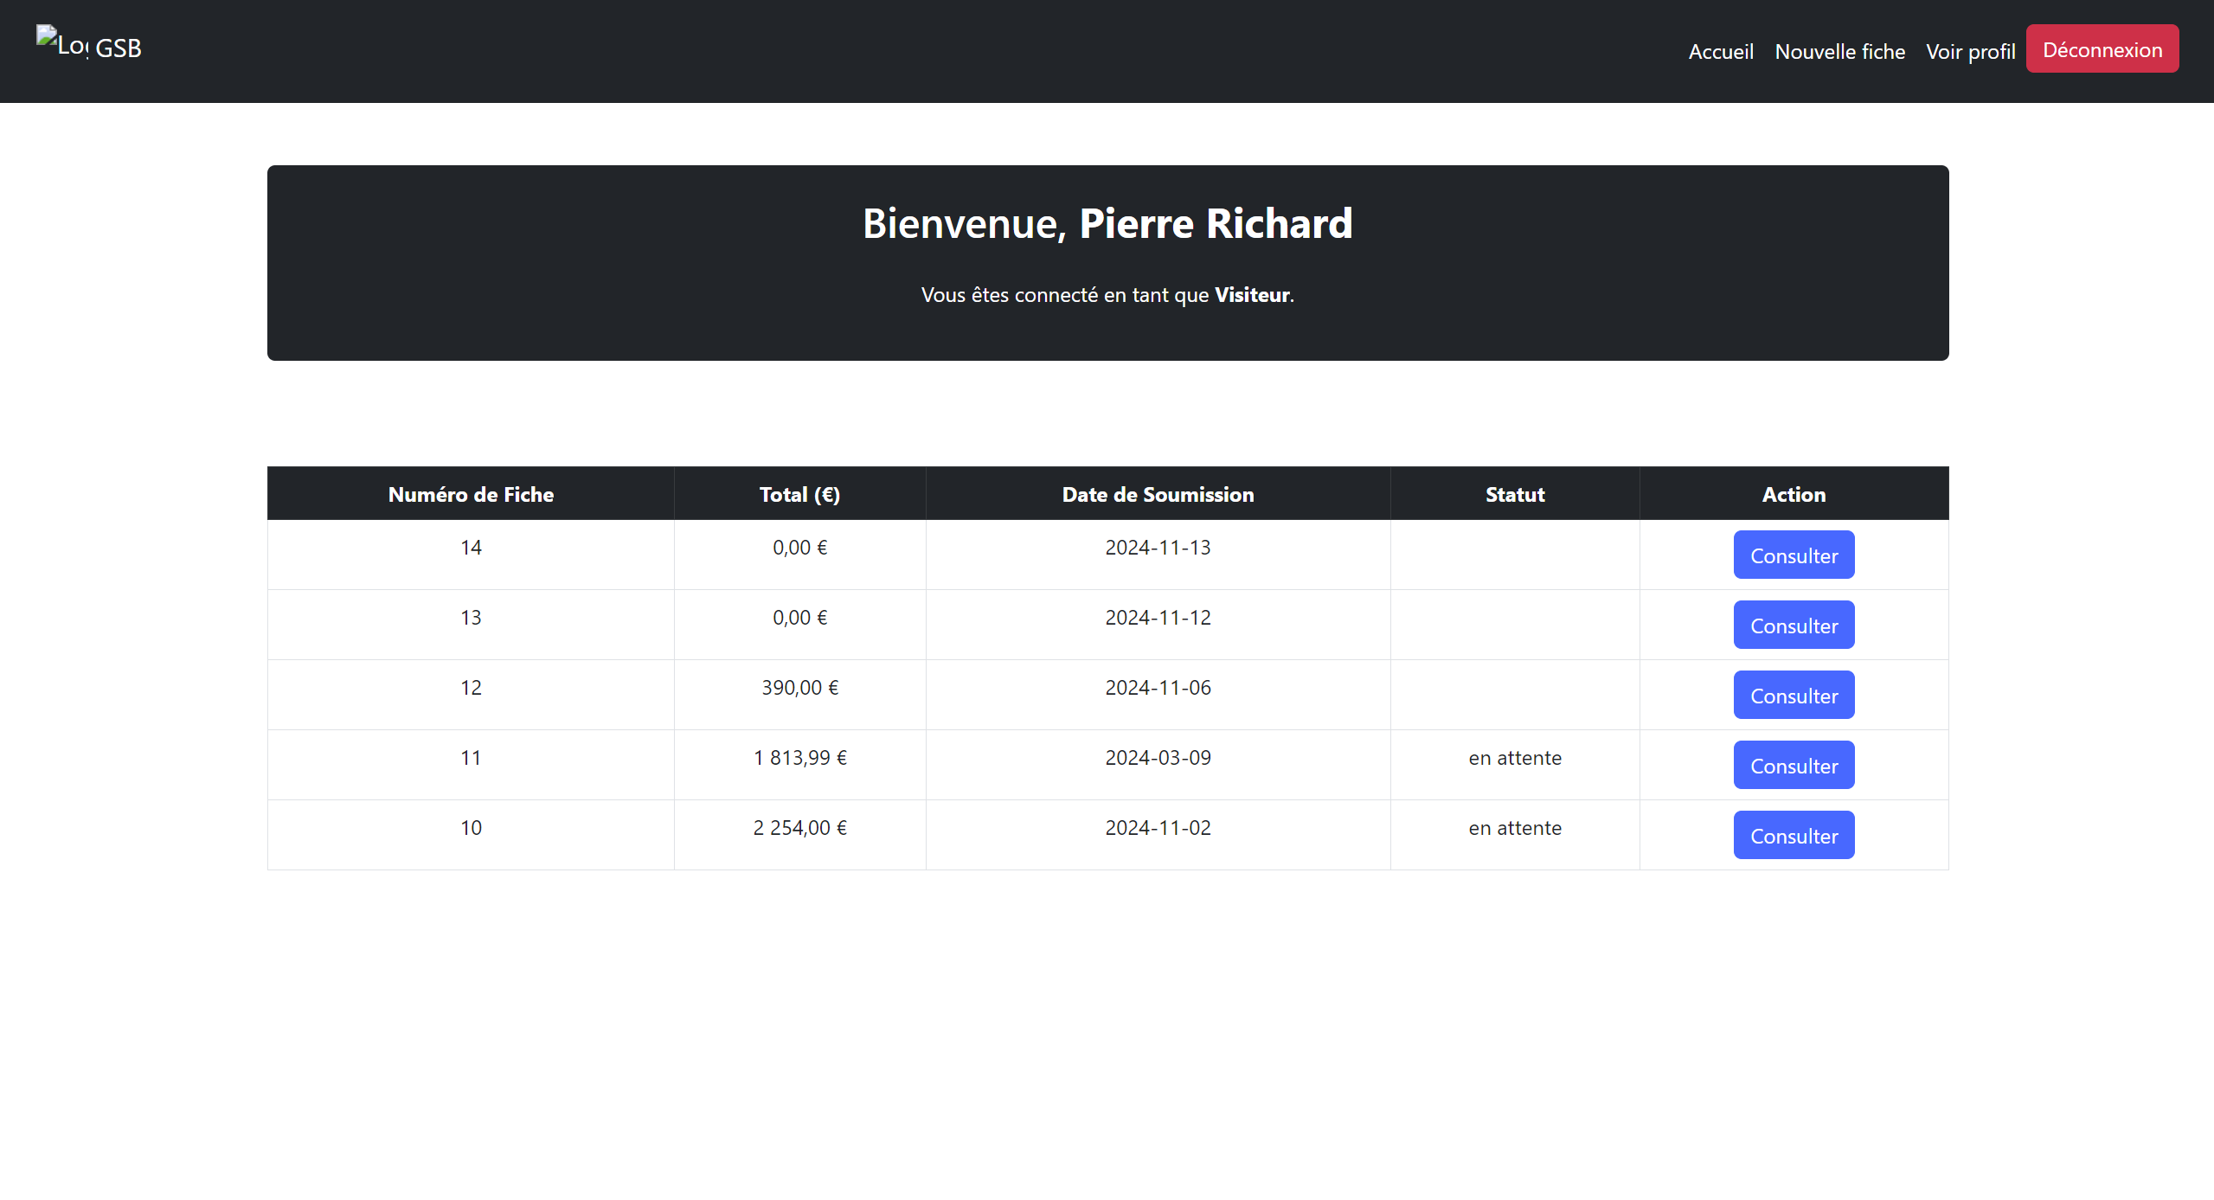Screen dimensions: 2214x1200
Task: View fiche 10 with Consulter button
Action: point(1793,836)
